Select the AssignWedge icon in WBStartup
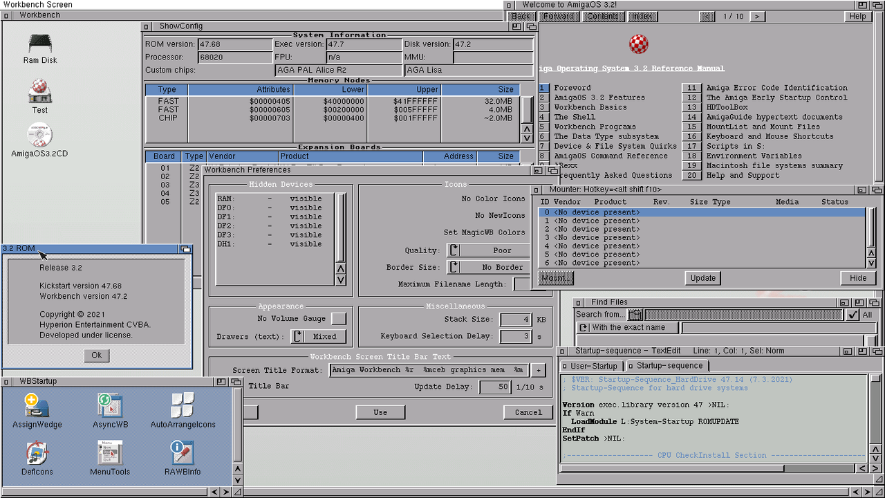The image size is (885, 498). tap(35, 405)
